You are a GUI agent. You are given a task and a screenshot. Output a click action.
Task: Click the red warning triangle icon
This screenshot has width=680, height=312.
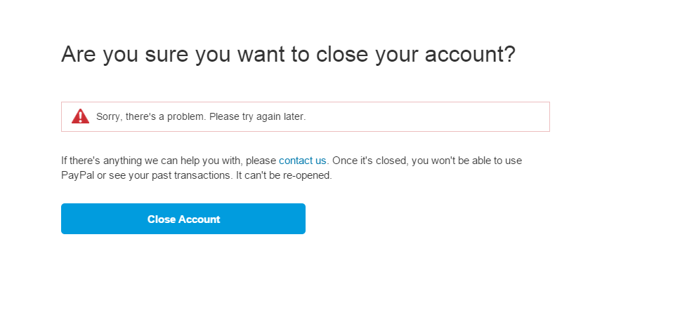(x=81, y=116)
